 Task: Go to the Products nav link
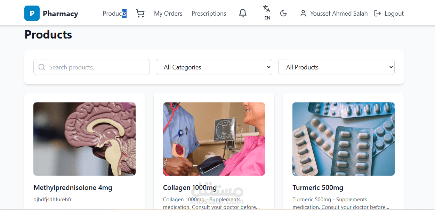(115, 14)
